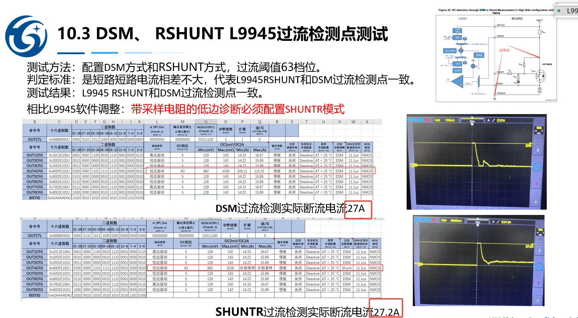This screenshot has width=578, height=318.
Task: Click the hex cell "0x40DFE102U"
Action: pyautogui.click(x=59, y=171)
